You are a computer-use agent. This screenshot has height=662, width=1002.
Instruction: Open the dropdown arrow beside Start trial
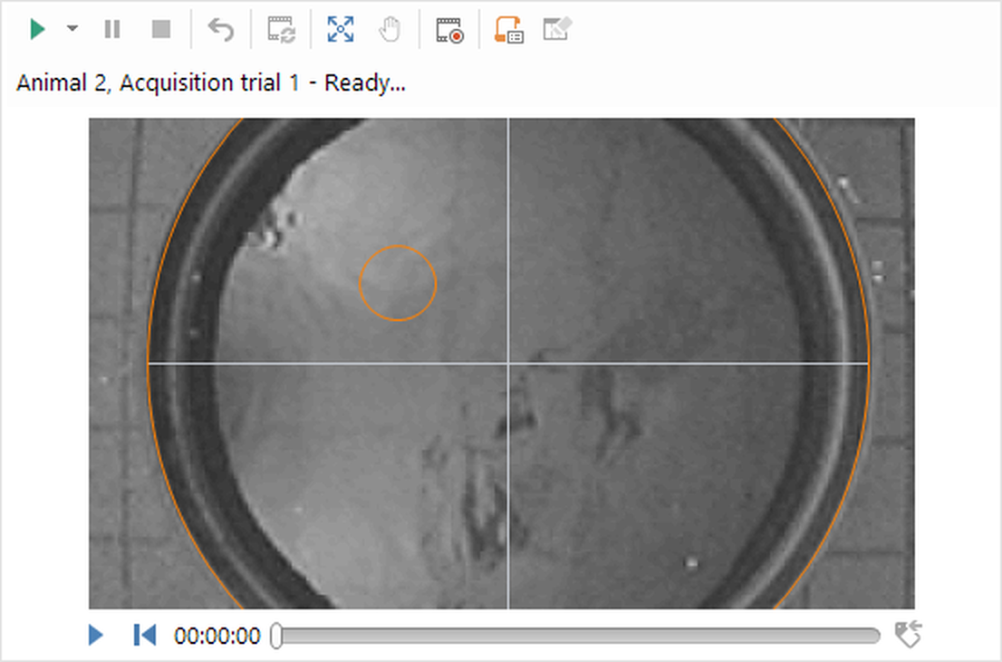[72, 30]
